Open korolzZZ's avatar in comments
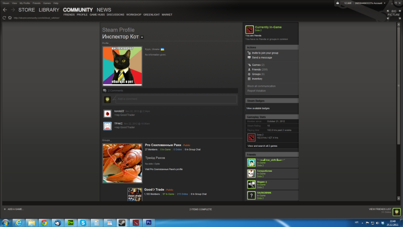 click(107, 114)
